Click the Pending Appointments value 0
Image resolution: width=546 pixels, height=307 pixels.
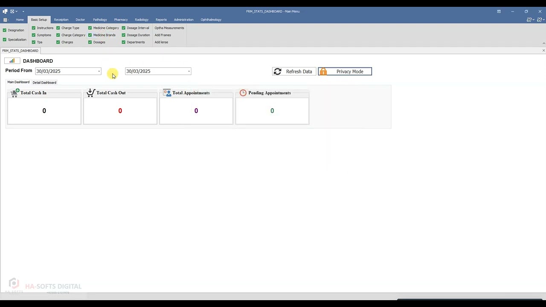(272, 111)
